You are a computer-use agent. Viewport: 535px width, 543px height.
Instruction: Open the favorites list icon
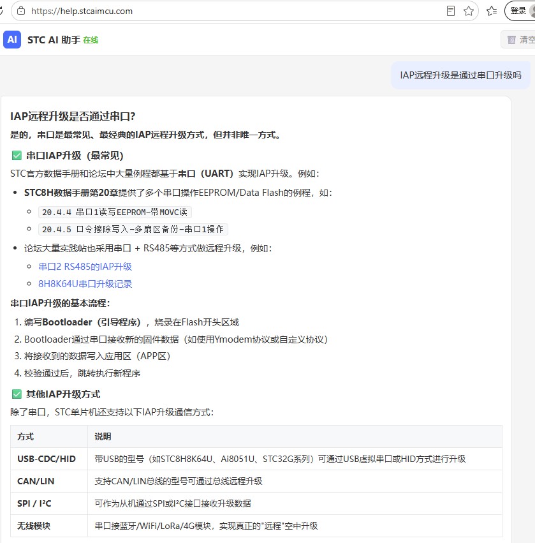(492, 11)
